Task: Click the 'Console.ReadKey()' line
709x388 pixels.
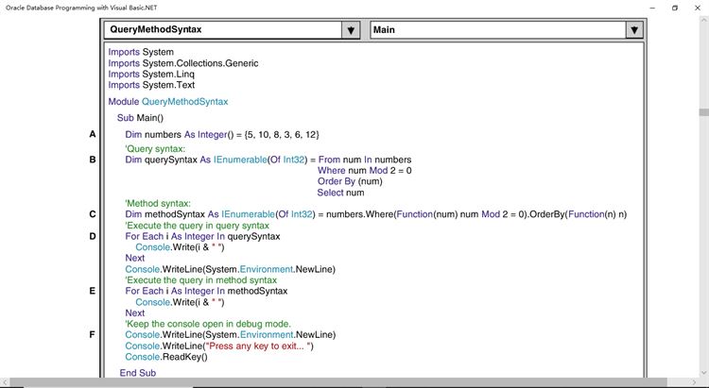Action: 166,357
